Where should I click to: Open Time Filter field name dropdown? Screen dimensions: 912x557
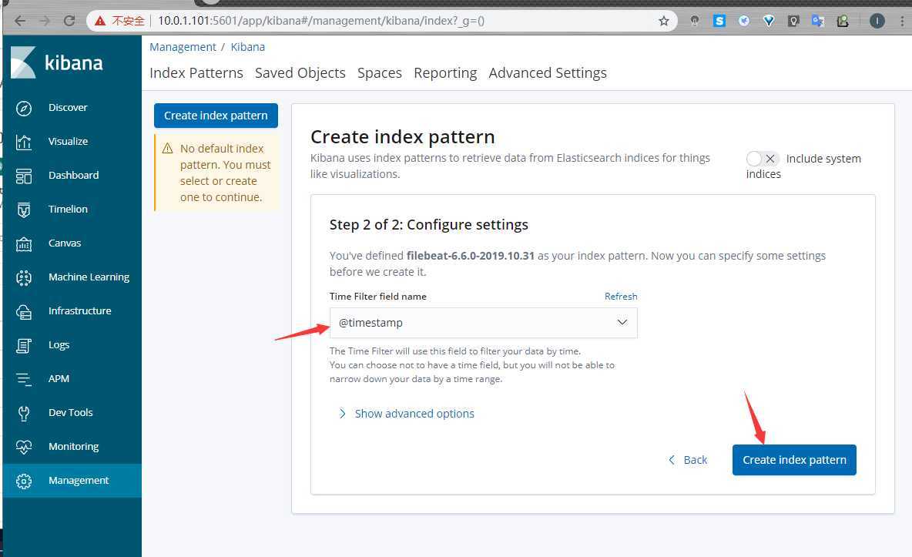(483, 323)
